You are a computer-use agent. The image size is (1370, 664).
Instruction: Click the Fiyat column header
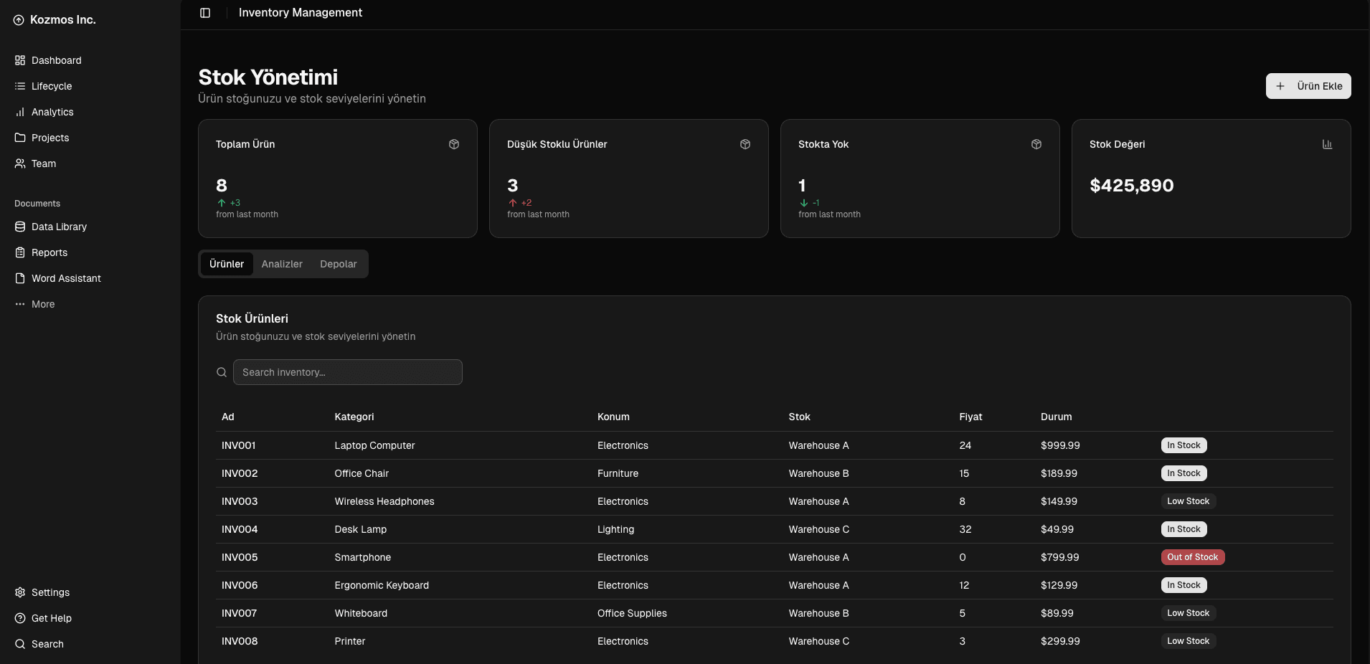pos(970,417)
